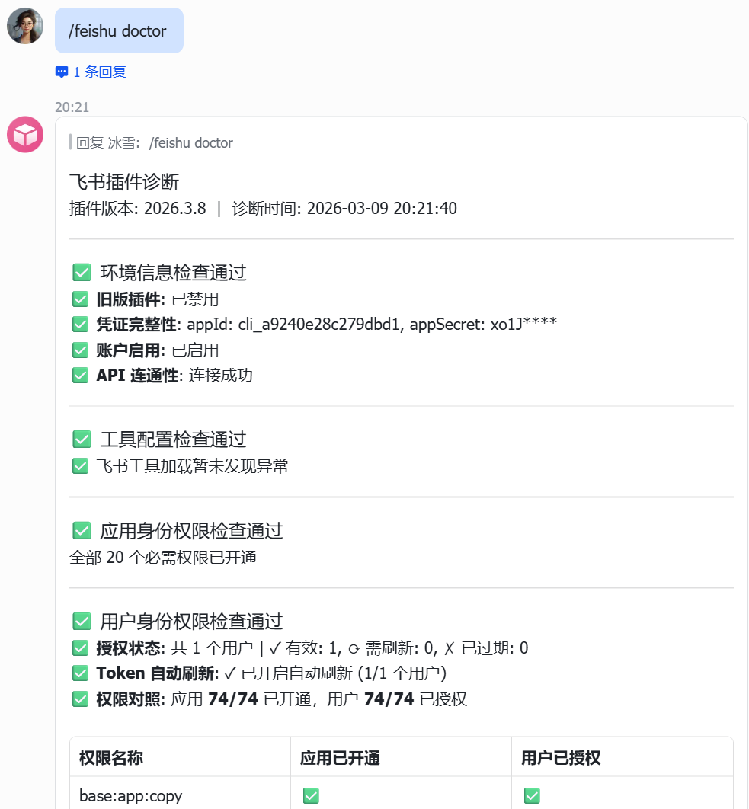
Task: Click the check next to 用户身份权限检查通过
Action: click(82, 621)
